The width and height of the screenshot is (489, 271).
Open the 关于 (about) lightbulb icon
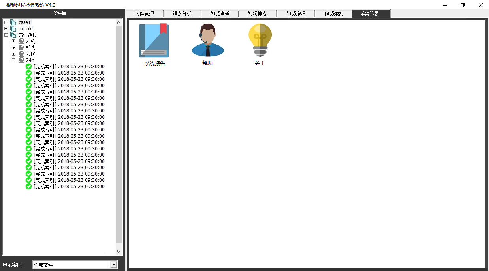260,39
